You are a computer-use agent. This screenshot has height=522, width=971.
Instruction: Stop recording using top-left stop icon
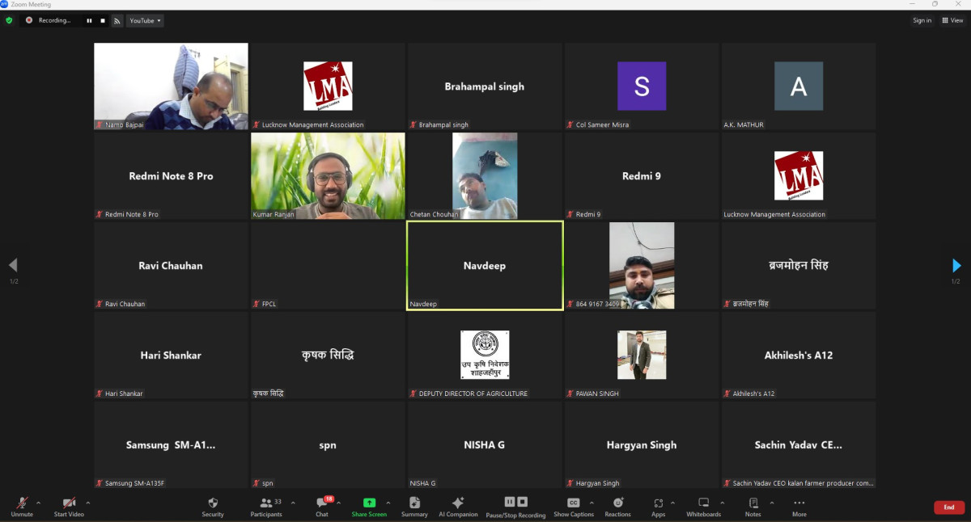pos(103,20)
